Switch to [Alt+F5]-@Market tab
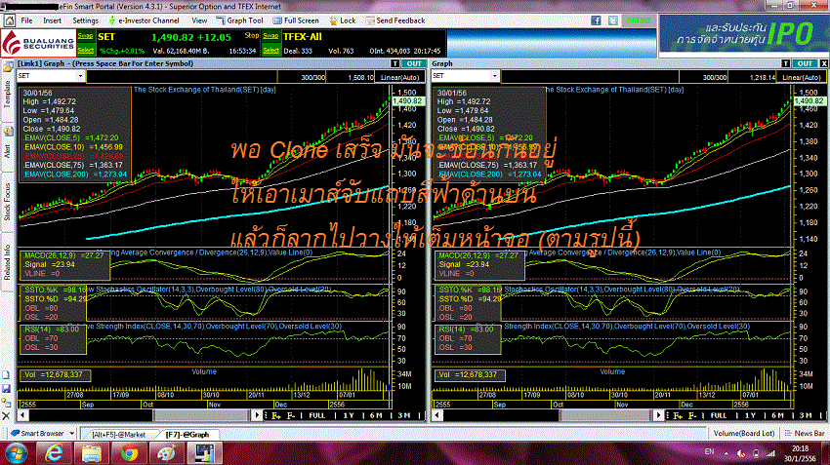The height and width of the screenshot is (465, 830). tap(118, 435)
